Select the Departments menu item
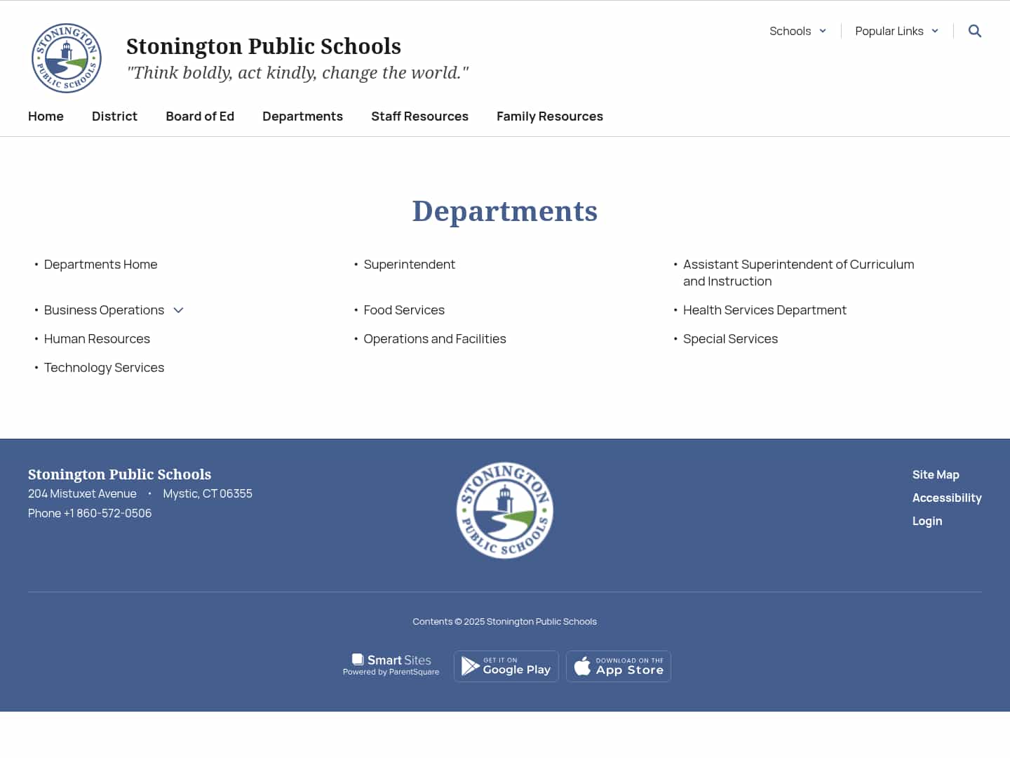 302,116
